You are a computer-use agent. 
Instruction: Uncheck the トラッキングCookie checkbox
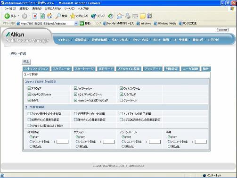(29, 94)
